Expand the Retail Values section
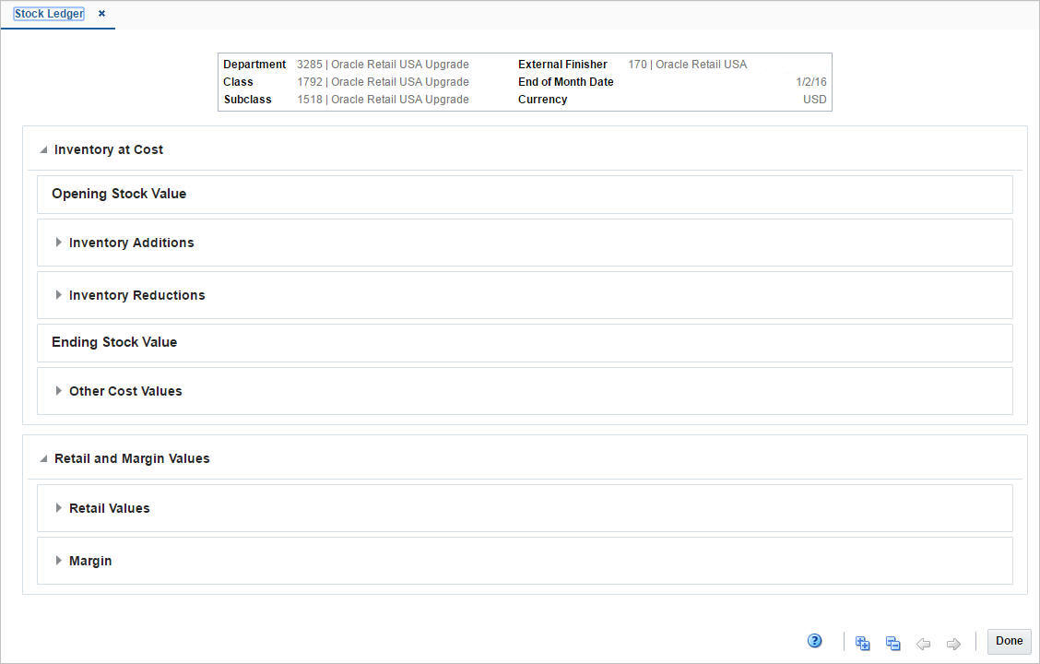The image size is (1040, 664). tap(59, 507)
